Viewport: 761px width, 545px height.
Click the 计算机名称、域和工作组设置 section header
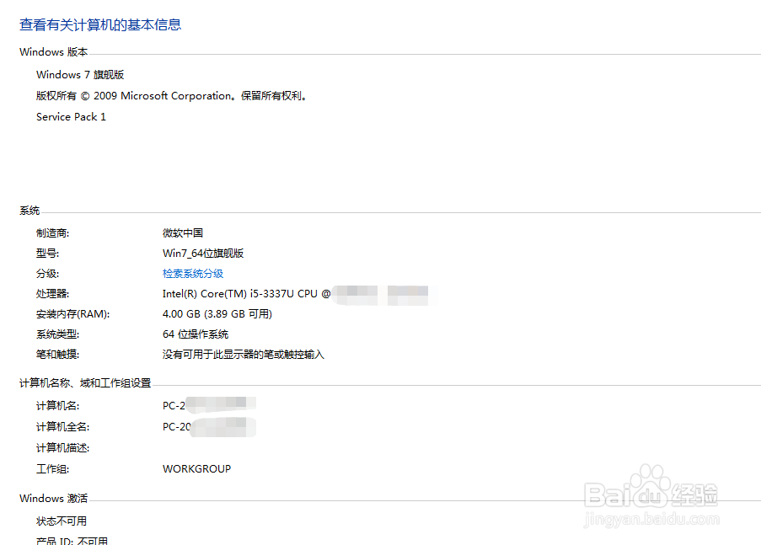pos(85,383)
